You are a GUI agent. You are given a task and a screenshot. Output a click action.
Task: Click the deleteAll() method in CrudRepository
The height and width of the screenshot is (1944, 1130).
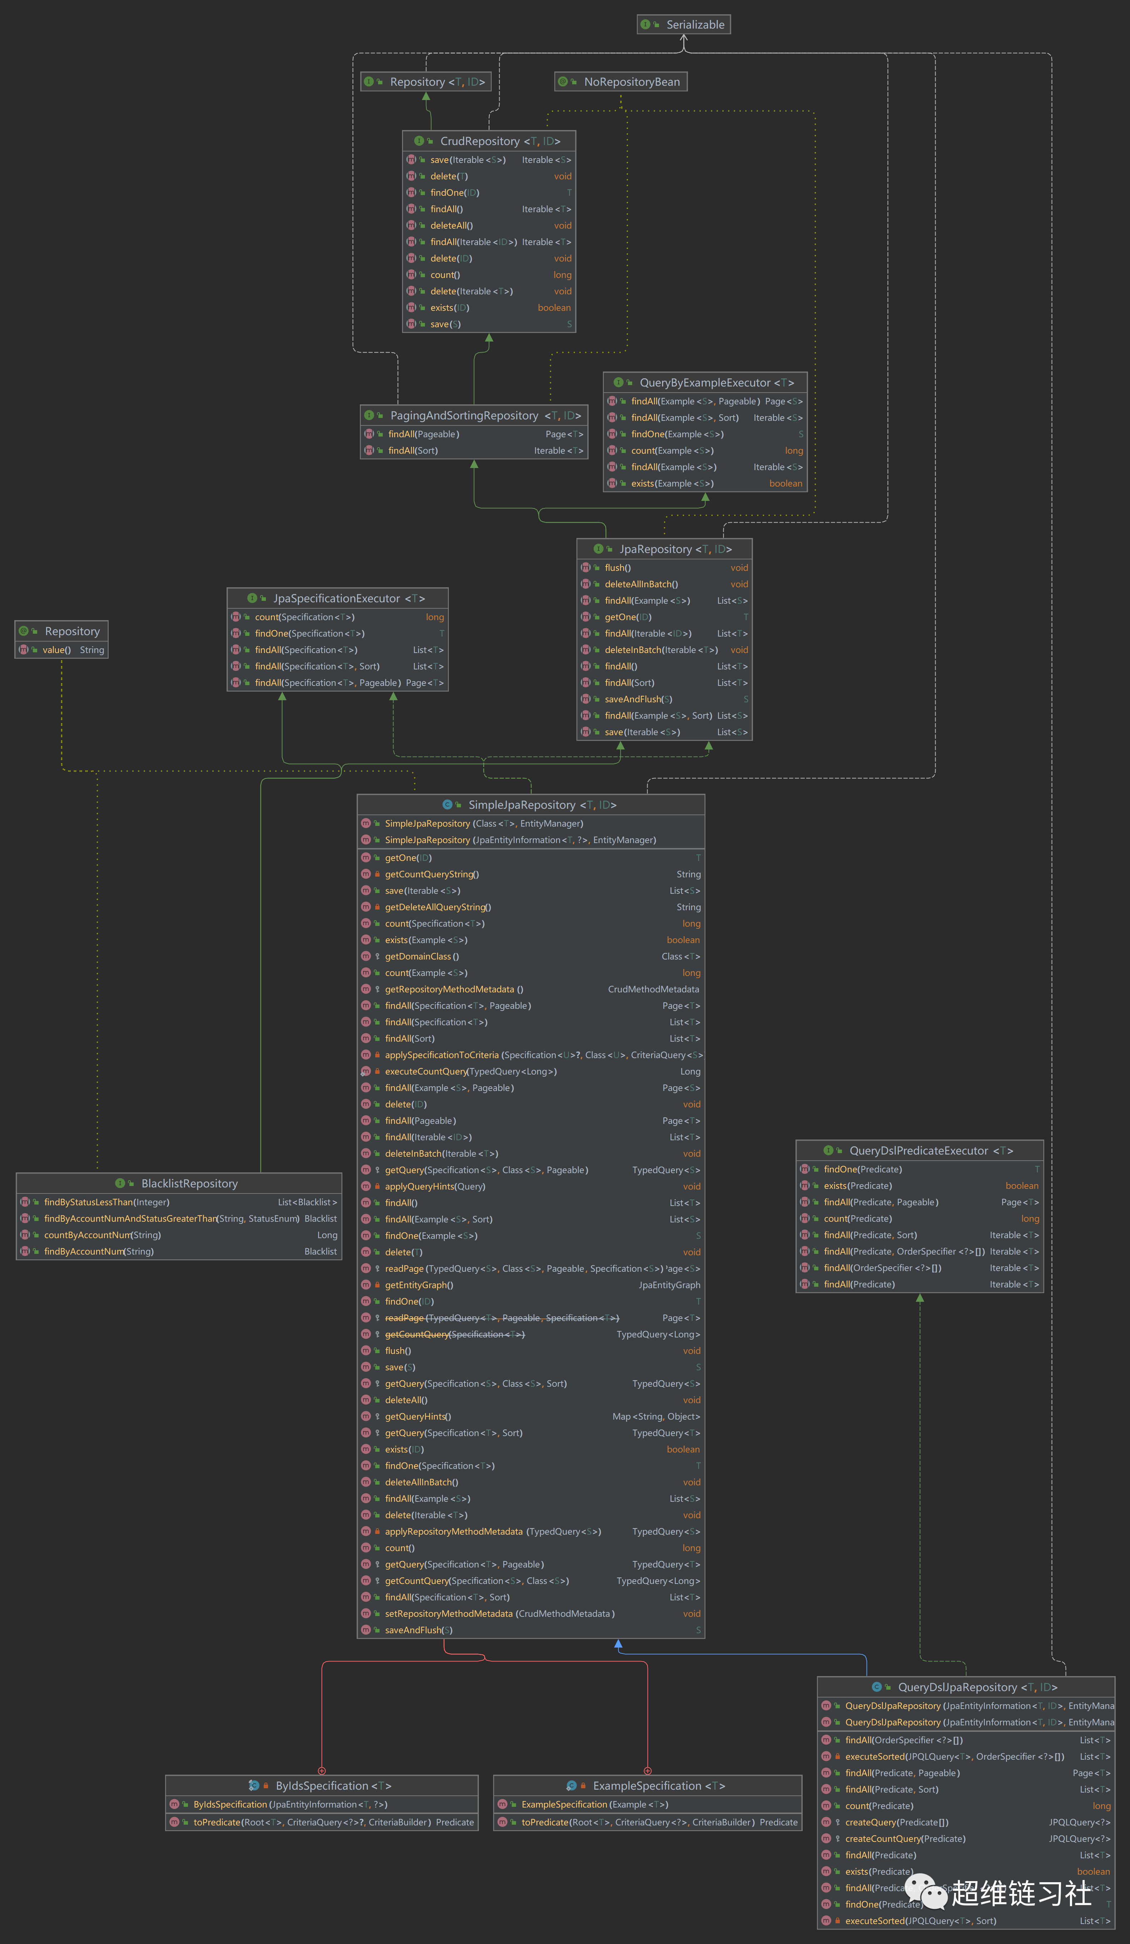[452, 225]
